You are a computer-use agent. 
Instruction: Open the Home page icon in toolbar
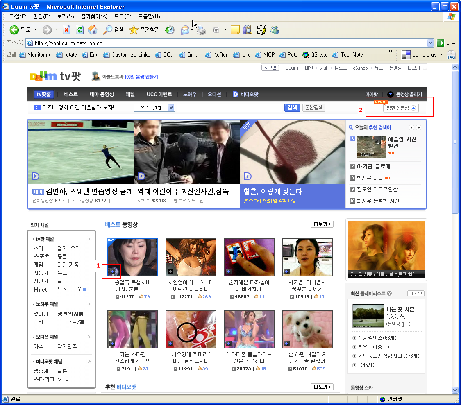[93, 29]
